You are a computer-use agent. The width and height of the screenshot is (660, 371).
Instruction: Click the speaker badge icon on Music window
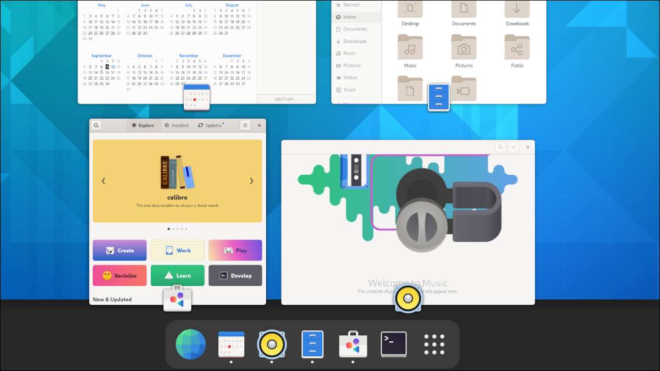tap(408, 298)
